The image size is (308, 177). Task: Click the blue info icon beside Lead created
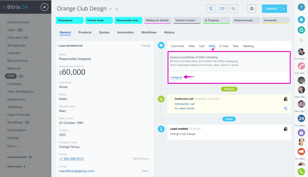(x=161, y=129)
